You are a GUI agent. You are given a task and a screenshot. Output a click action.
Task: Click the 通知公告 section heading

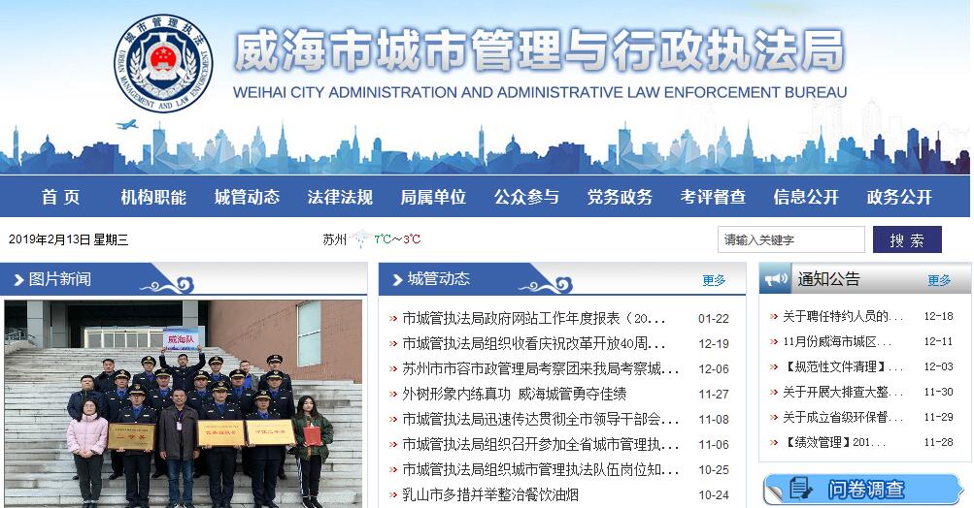click(x=828, y=279)
